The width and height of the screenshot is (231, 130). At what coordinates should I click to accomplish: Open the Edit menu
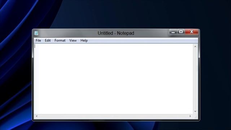point(48,40)
